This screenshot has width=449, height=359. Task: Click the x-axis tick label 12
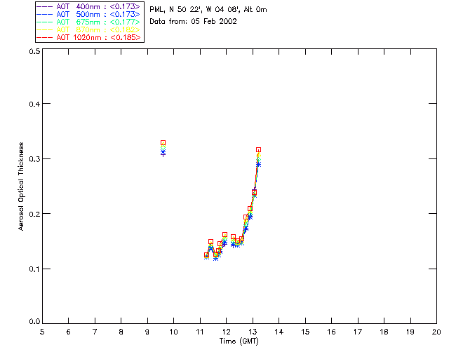(x=226, y=332)
